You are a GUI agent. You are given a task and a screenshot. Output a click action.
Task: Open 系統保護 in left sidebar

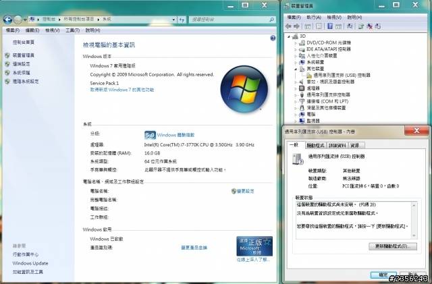[21, 73]
